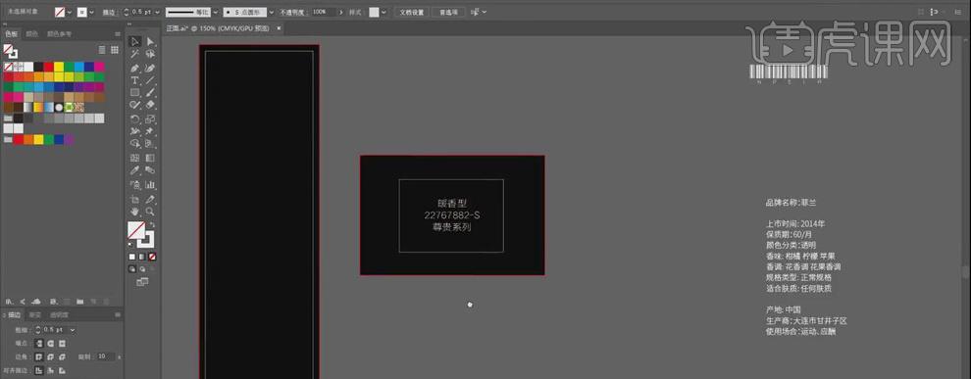Open variable width profile dropdown

click(x=215, y=12)
